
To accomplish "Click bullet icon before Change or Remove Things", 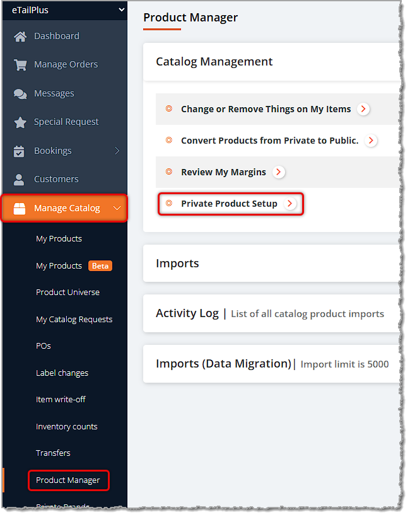I will 169,108.
